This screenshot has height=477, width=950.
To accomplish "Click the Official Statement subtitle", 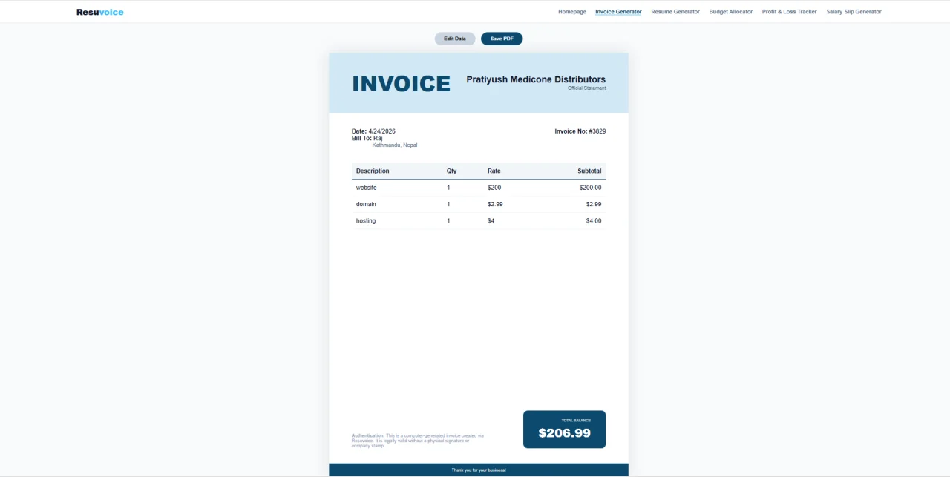I will click(x=587, y=88).
